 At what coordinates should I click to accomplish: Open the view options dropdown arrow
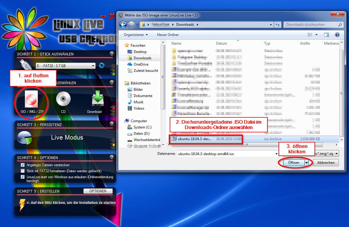point(316,35)
